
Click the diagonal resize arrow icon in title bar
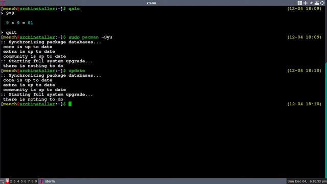pyautogui.click(x=311, y=3)
